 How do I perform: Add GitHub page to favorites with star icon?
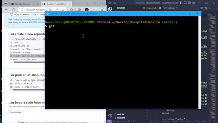tap(63, 10)
